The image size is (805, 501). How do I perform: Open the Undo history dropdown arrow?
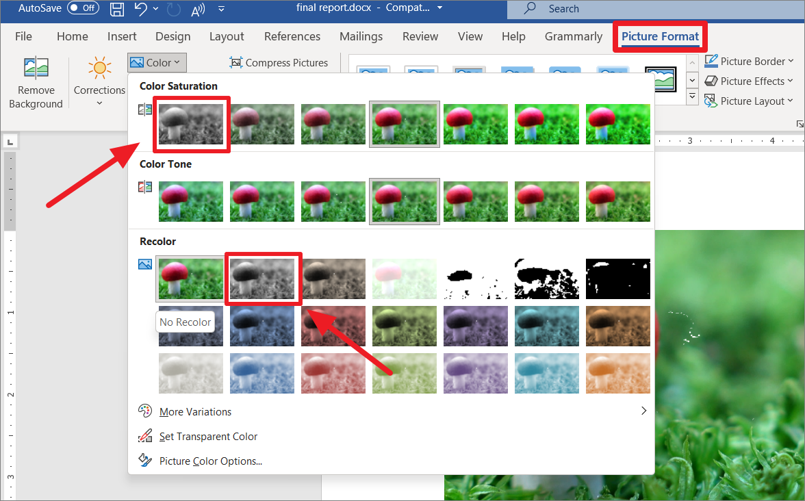155,9
